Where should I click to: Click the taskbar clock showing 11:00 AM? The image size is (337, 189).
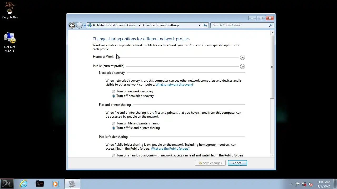(x=324, y=184)
